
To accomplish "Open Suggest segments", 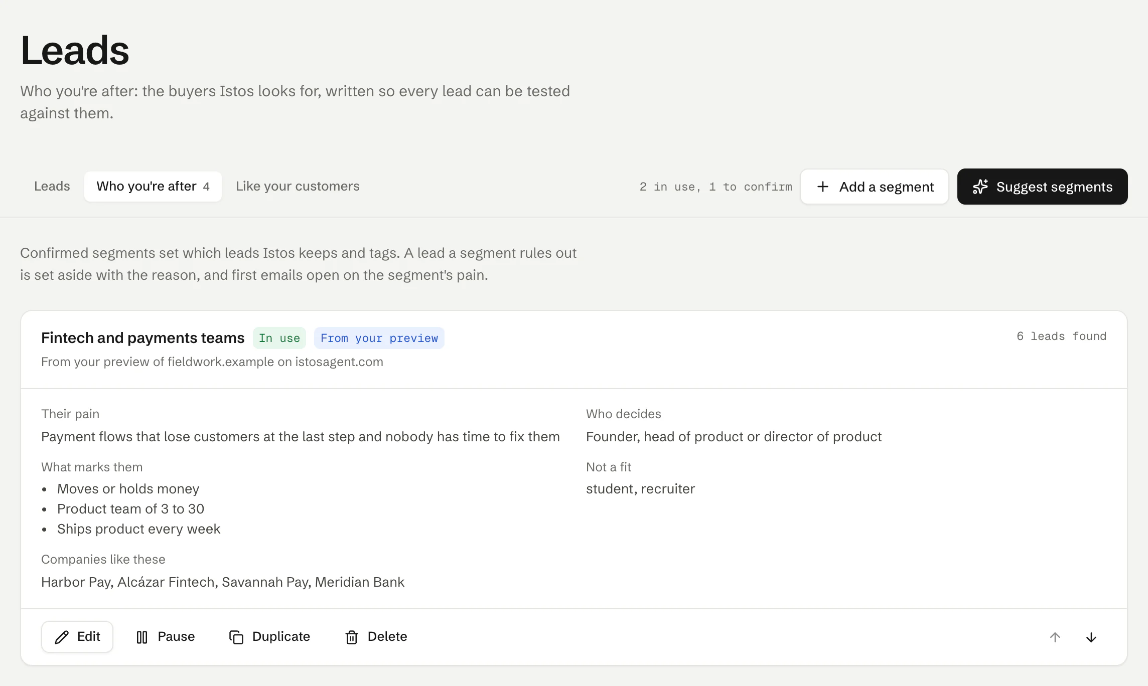I will [x=1042, y=187].
